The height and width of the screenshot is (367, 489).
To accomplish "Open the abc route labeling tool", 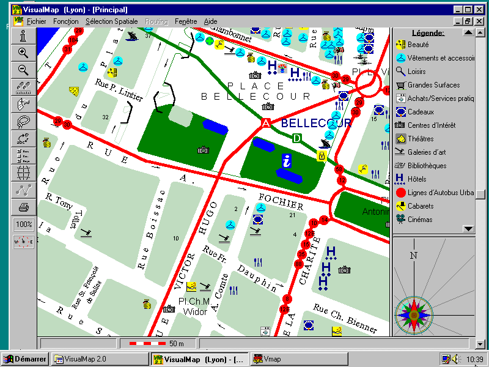I will [24, 139].
